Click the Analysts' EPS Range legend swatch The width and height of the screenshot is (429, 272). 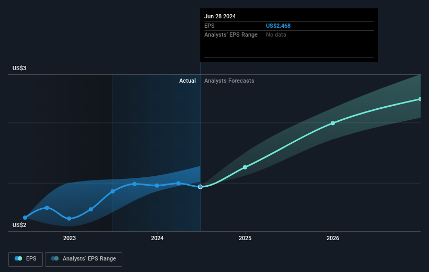pyautogui.click(x=55, y=258)
